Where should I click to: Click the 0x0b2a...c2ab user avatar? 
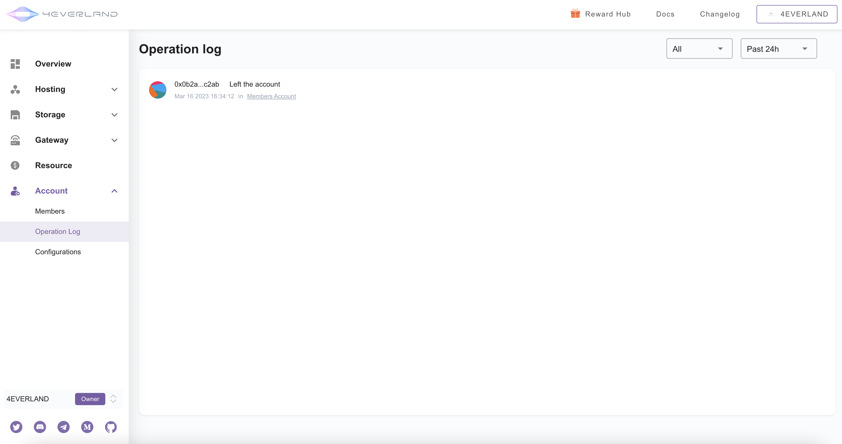pyautogui.click(x=157, y=90)
